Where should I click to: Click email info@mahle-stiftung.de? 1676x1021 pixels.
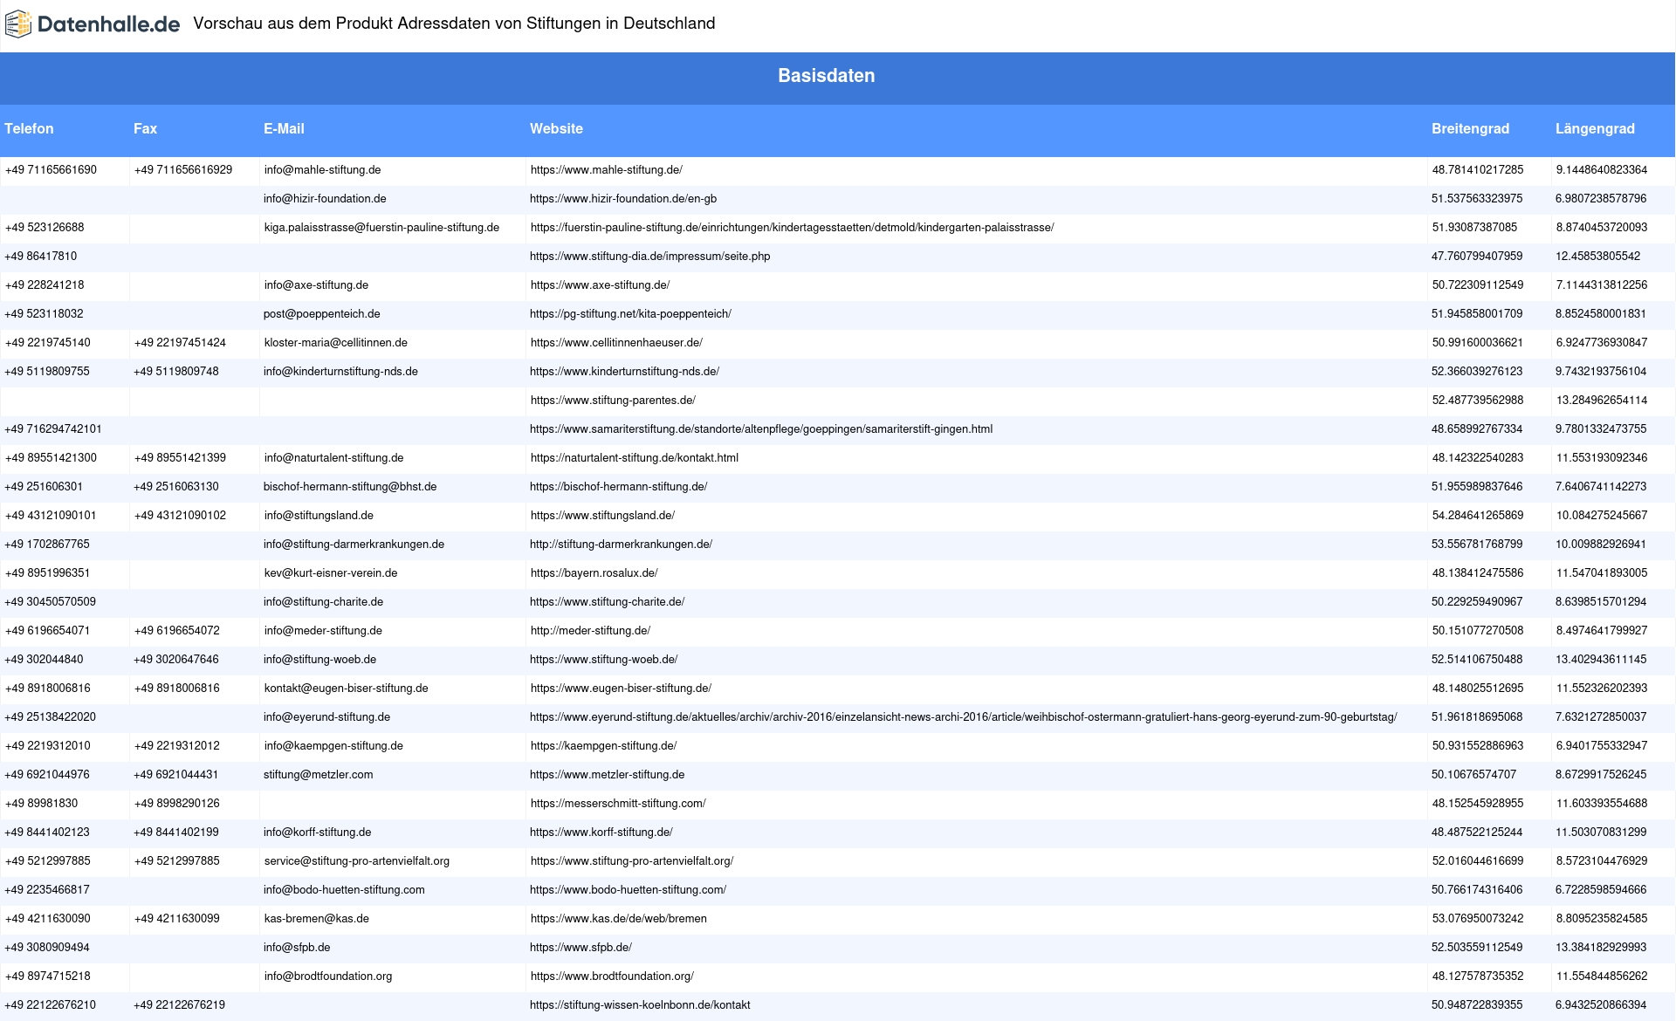pyautogui.click(x=323, y=170)
